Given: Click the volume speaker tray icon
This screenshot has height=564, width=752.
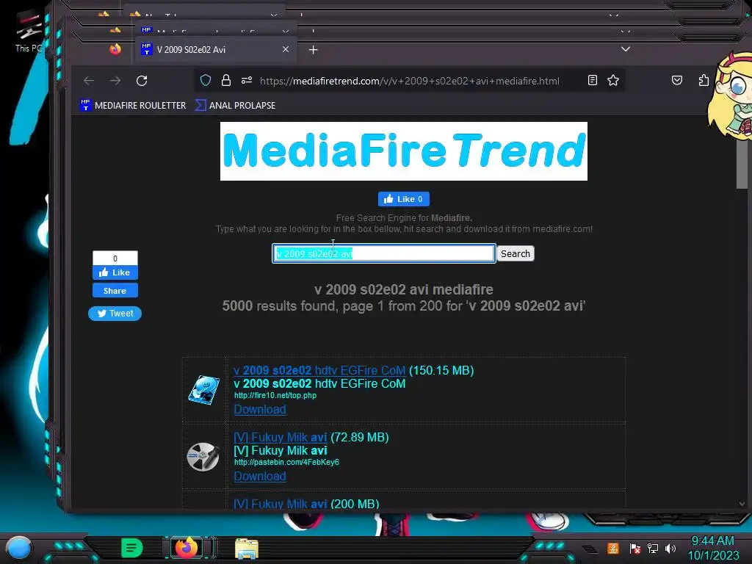Looking at the screenshot, I should (x=670, y=548).
